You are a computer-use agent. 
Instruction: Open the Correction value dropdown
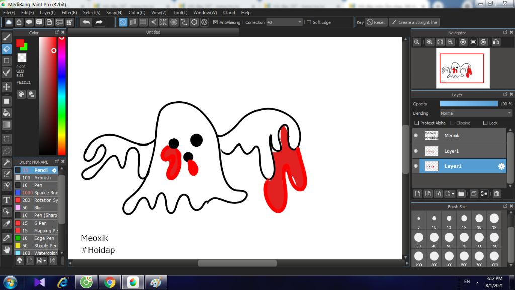pyautogui.click(x=284, y=22)
